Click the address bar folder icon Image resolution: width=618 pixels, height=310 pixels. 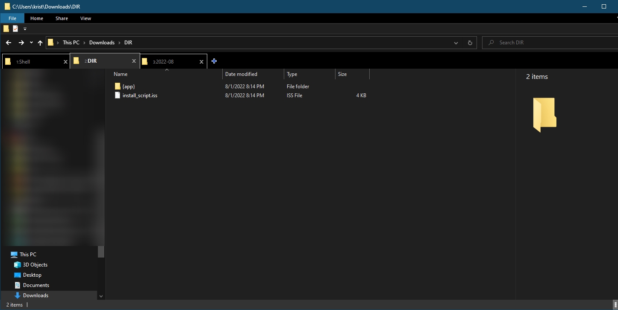[x=51, y=43]
